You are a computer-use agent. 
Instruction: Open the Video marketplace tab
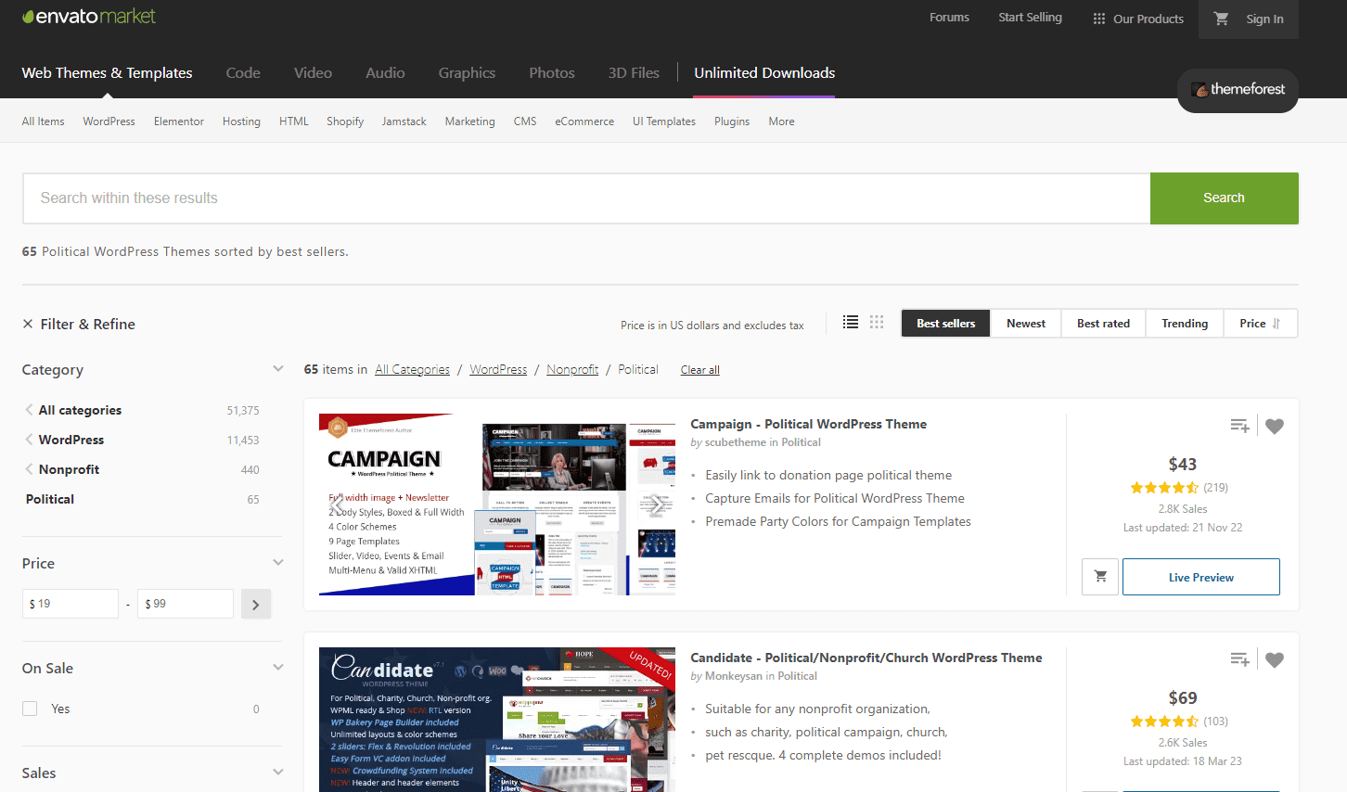point(313,73)
